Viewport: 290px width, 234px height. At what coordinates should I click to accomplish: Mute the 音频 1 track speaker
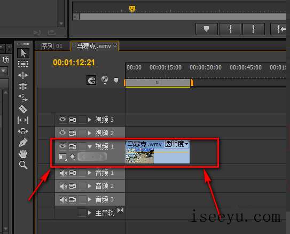pos(63,173)
